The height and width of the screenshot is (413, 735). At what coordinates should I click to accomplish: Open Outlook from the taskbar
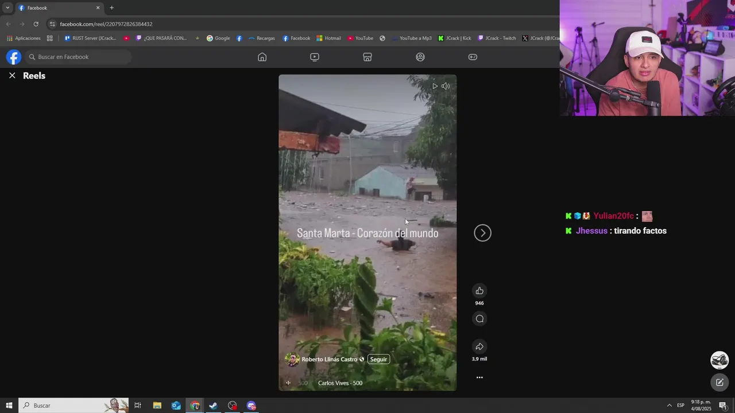point(176,406)
